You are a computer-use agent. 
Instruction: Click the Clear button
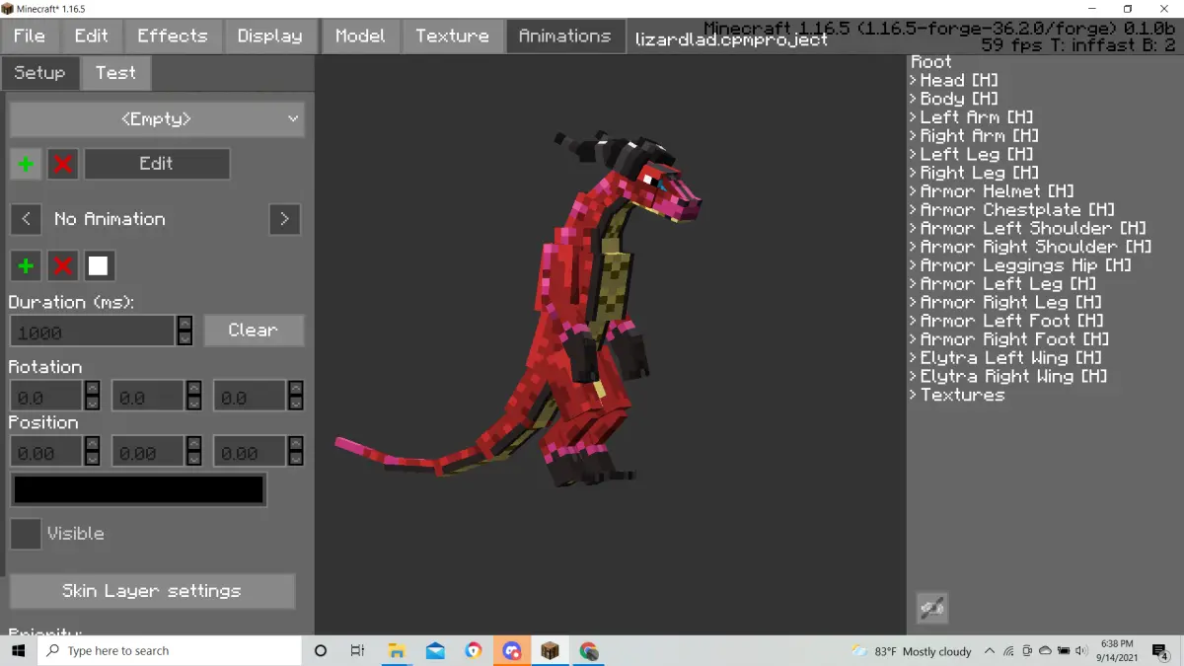(254, 331)
